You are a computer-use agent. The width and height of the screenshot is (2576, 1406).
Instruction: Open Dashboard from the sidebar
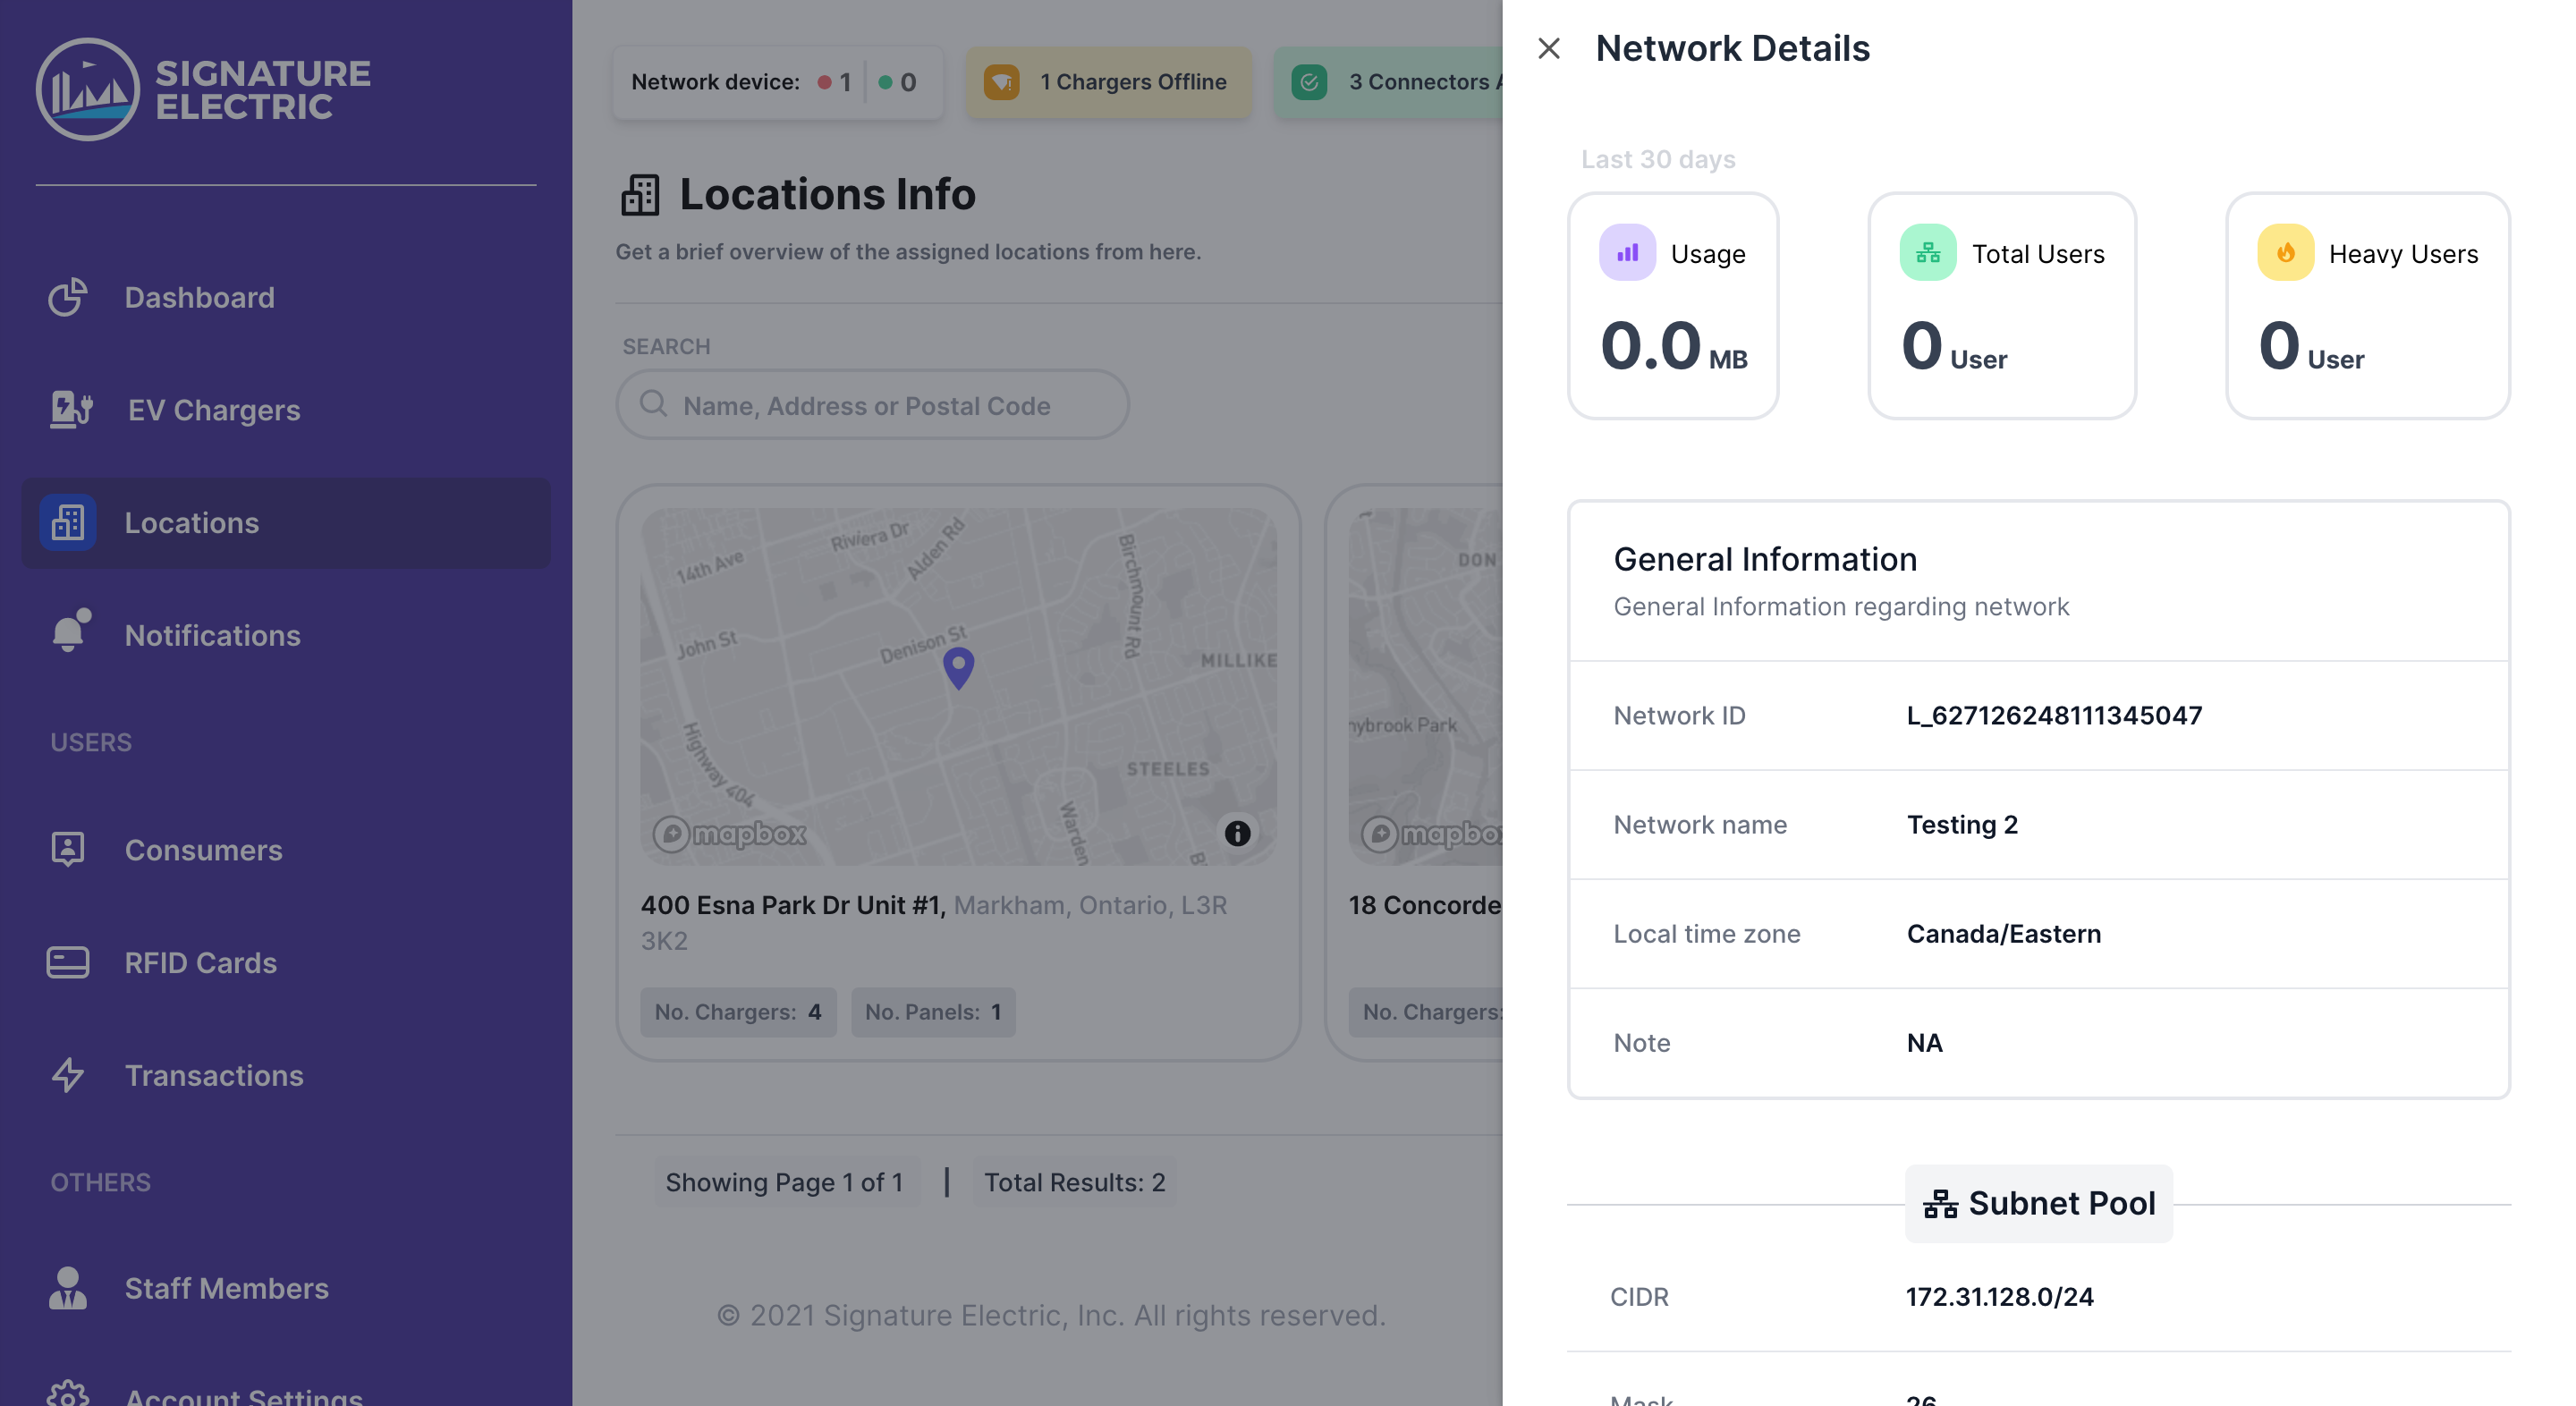pos(285,297)
